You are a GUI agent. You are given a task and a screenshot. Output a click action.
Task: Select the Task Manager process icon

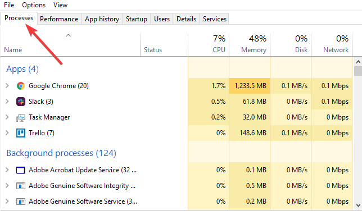click(x=21, y=118)
